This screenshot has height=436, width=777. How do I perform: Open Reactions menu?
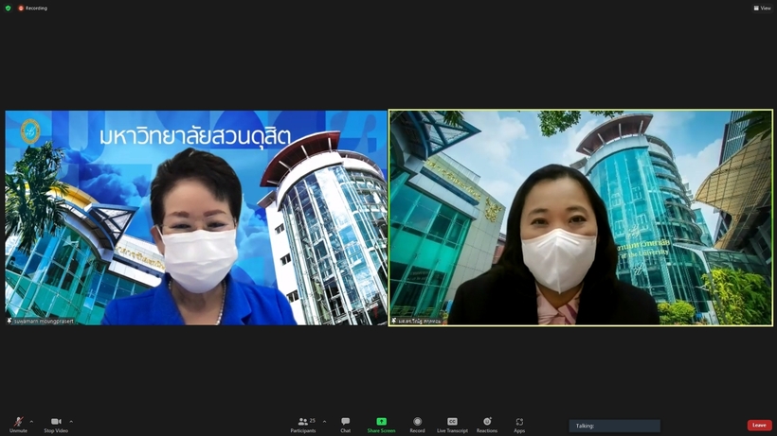pyautogui.click(x=487, y=425)
